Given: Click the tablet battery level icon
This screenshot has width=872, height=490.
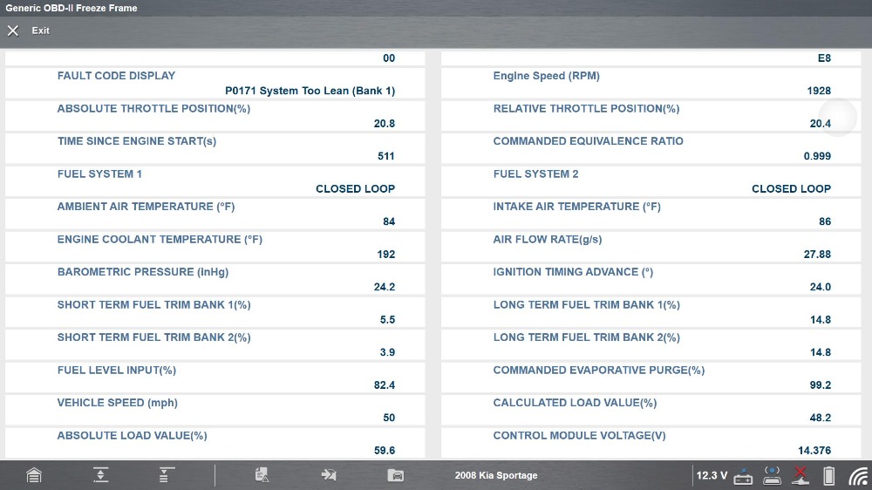Looking at the screenshot, I should [x=828, y=475].
